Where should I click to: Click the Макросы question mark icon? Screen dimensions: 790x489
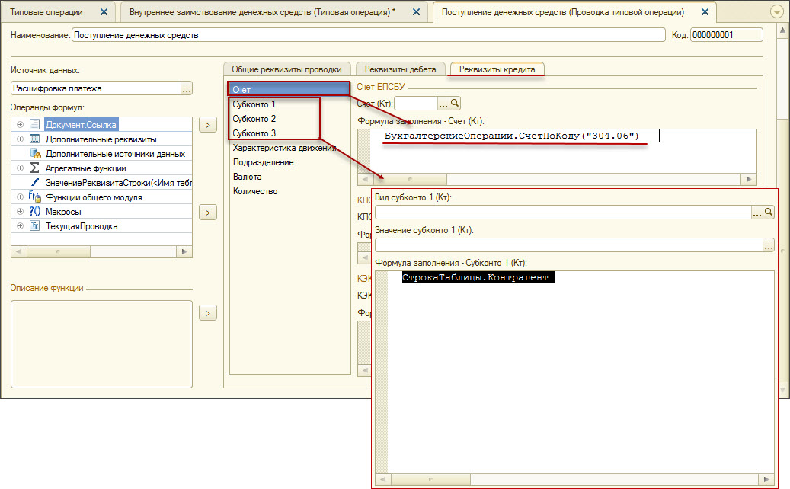click(x=34, y=212)
